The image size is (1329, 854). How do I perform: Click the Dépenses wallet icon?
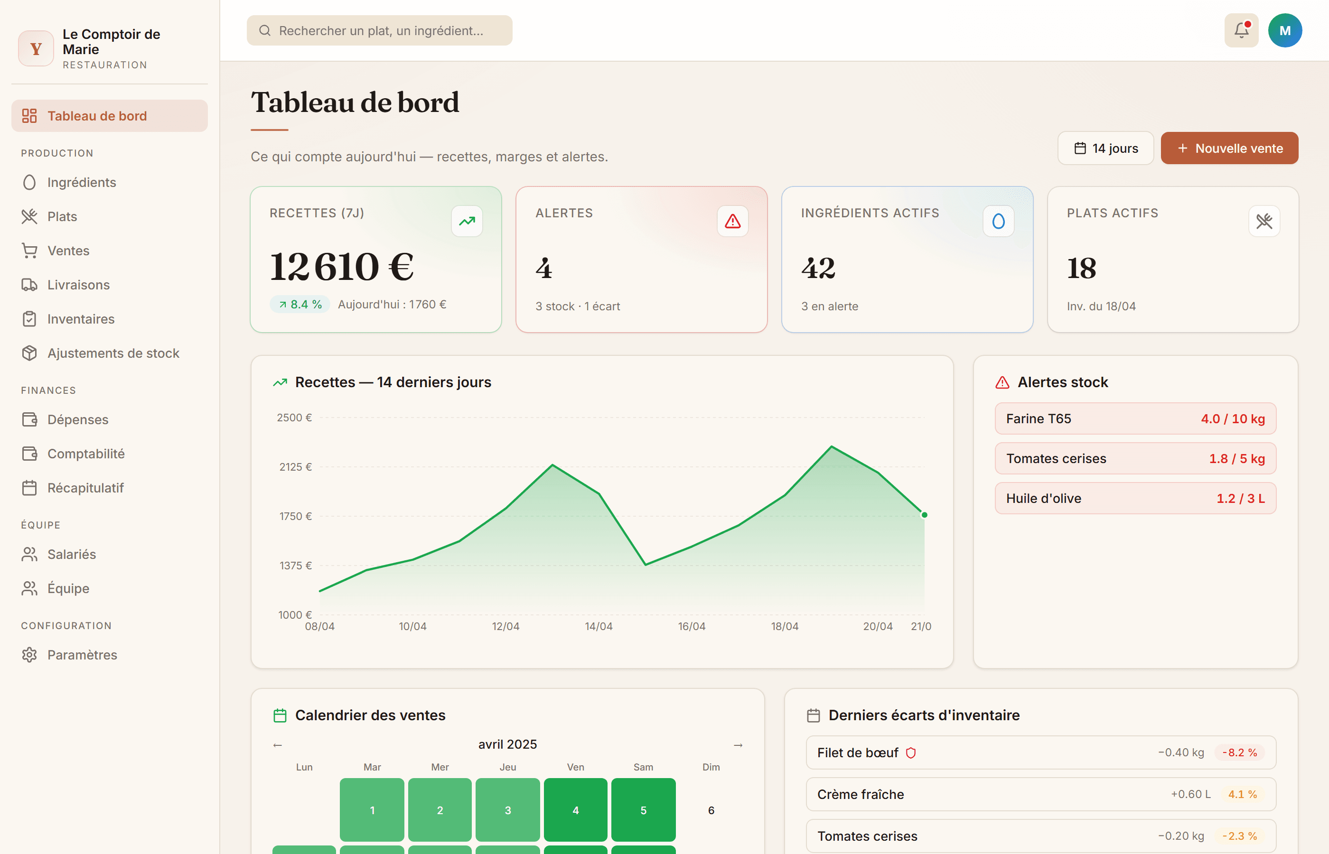click(x=29, y=419)
